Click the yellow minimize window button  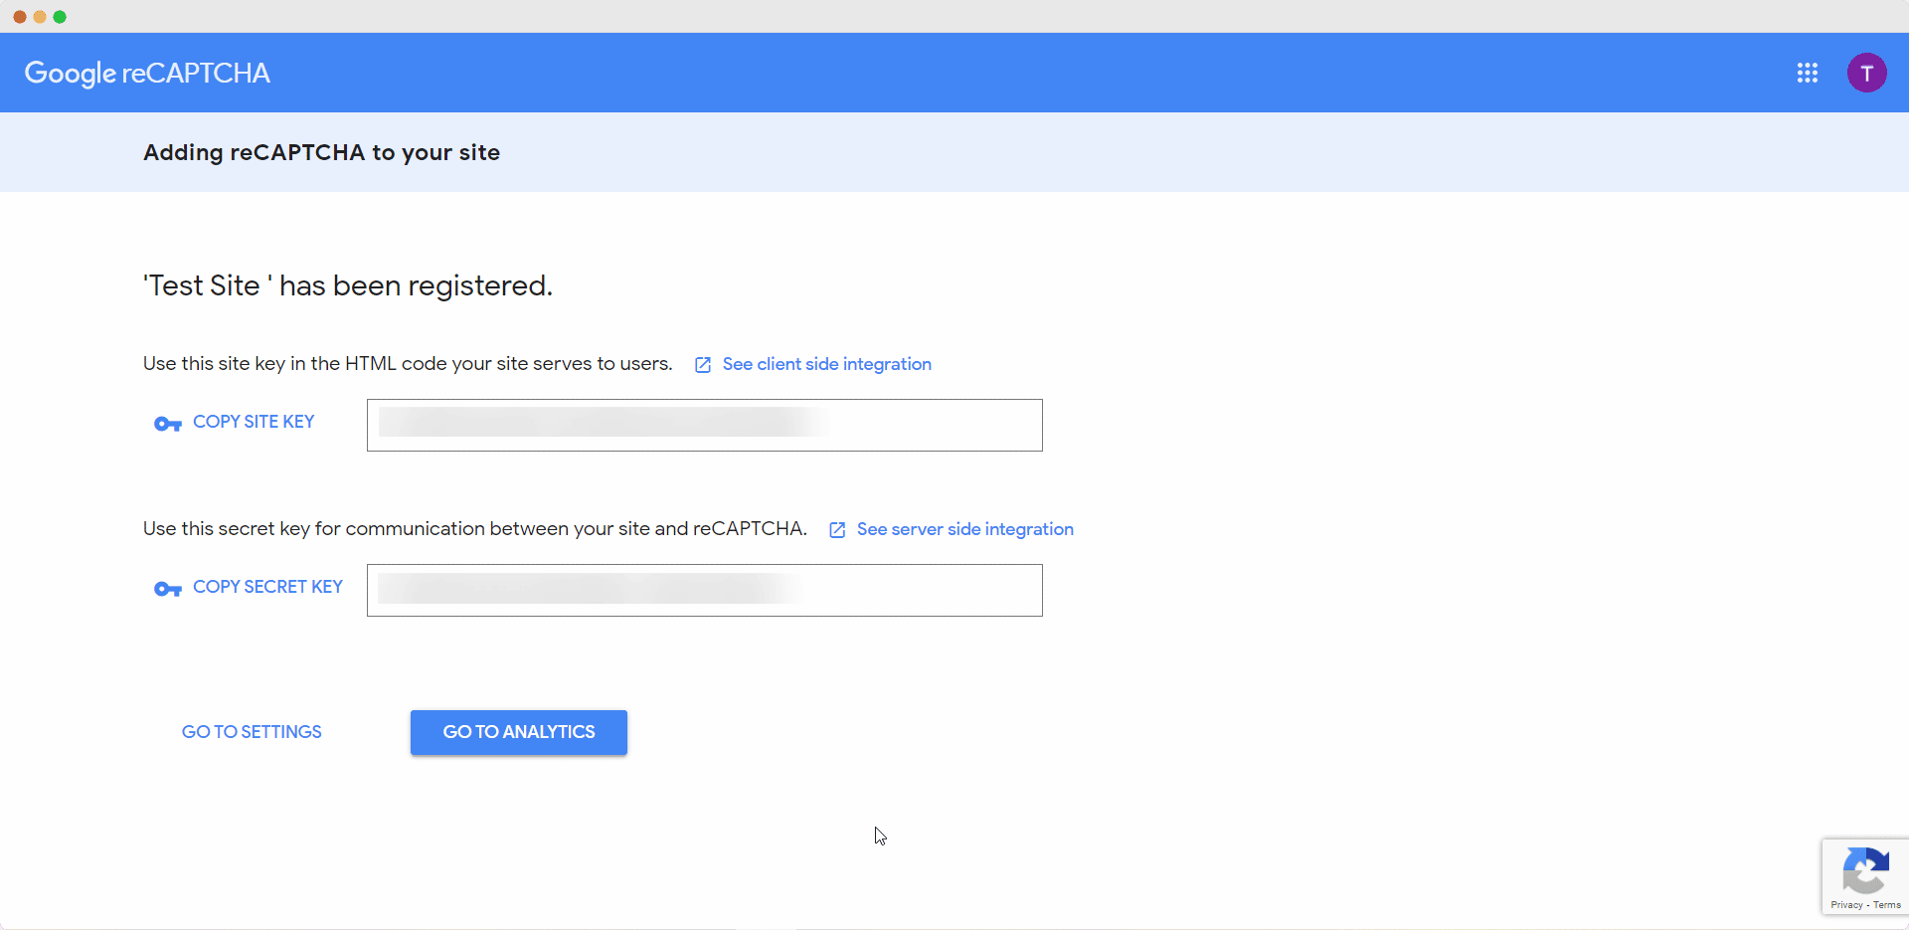(40, 17)
